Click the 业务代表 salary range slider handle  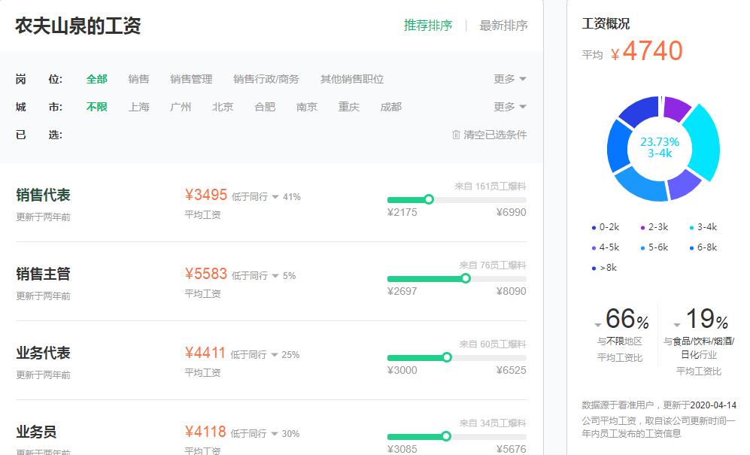(447, 357)
